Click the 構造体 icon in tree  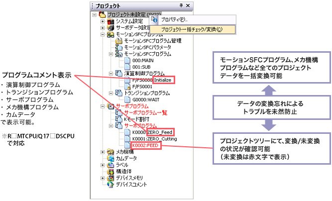click(x=111, y=171)
